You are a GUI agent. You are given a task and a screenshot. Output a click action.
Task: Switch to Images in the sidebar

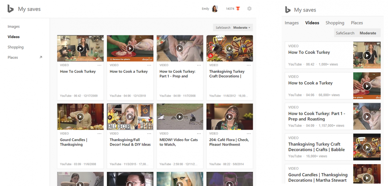13,26
